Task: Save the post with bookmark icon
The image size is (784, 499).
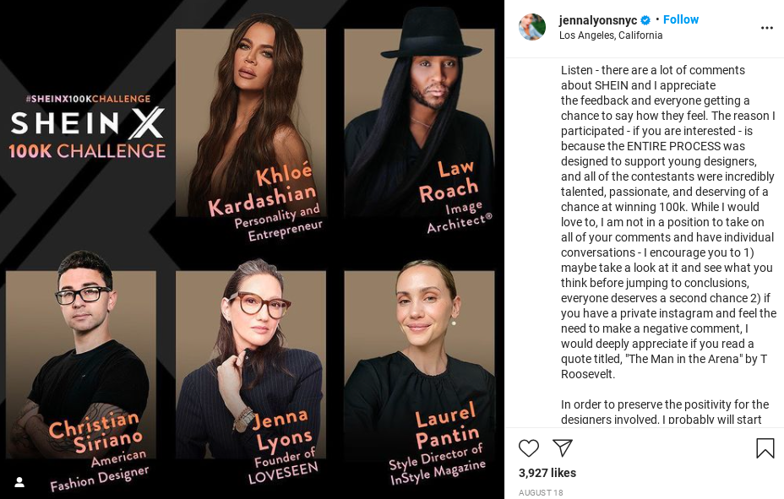Action: point(765,448)
